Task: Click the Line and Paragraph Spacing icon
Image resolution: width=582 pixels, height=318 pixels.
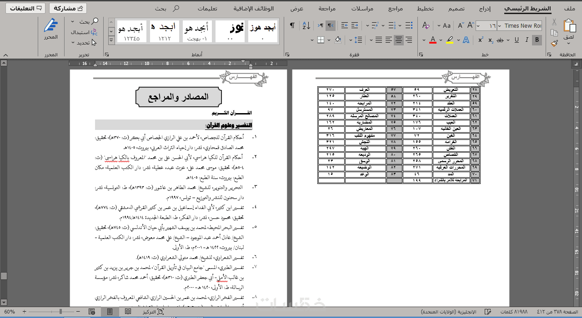Action: tap(359, 40)
